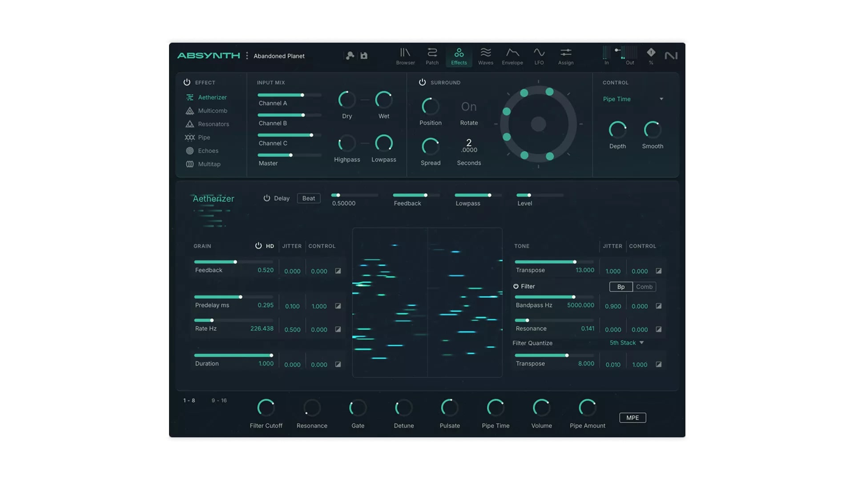This screenshot has height=480, width=854.
Task: Toggle the Surround power button
Action: click(x=422, y=82)
